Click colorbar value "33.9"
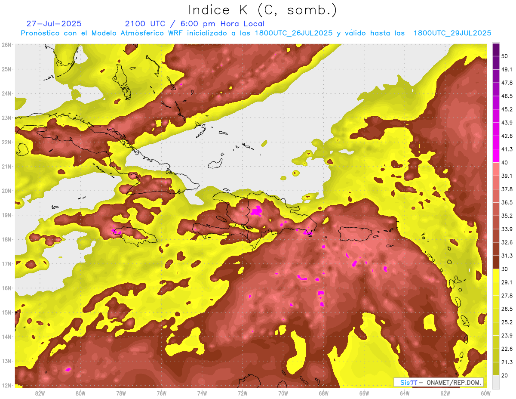 (507, 229)
